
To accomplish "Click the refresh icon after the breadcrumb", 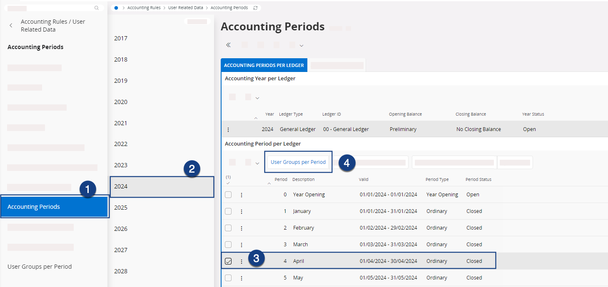I will [x=255, y=8].
